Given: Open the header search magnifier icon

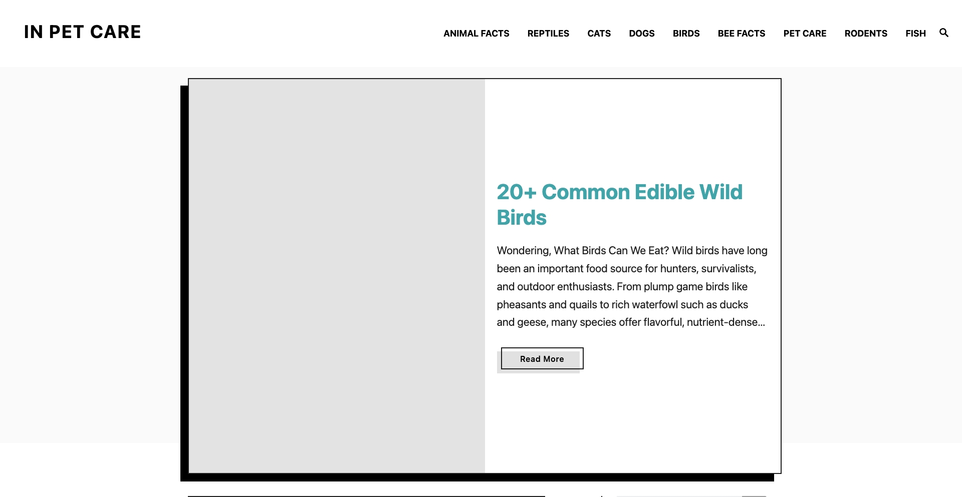Looking at the screenshot, I should click(943, 33).
